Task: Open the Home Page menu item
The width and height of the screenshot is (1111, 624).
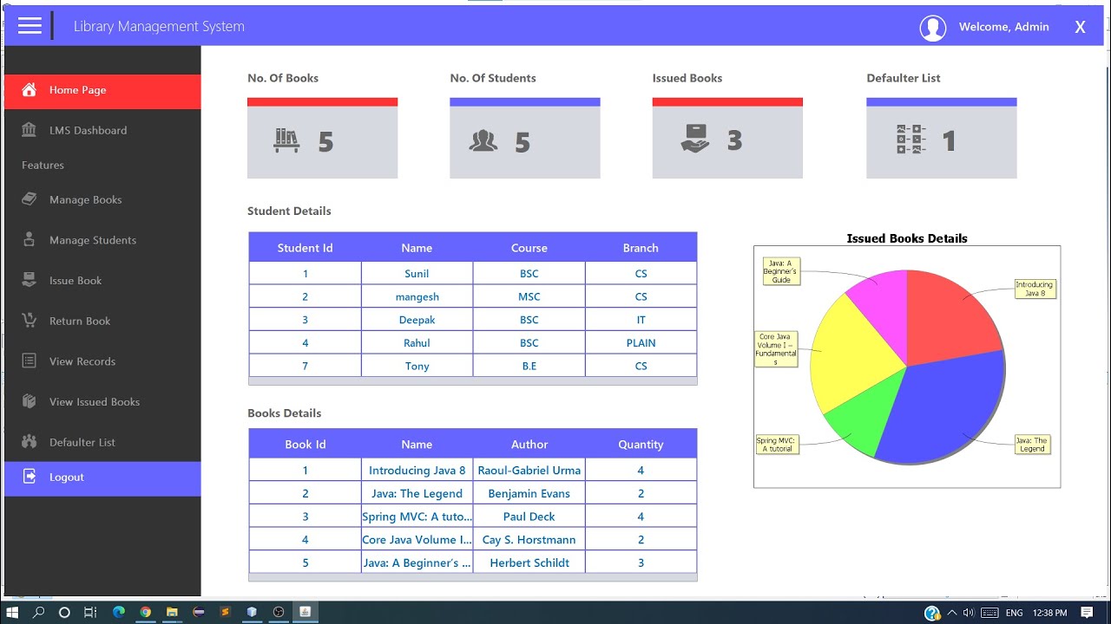Action: click(x=102, y=90)
